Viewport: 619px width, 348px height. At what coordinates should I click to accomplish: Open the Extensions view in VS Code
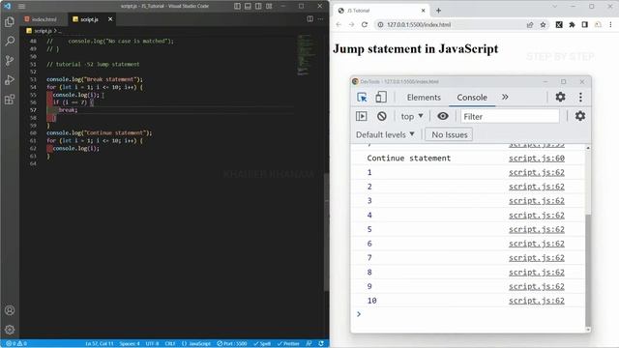pos(10,99)
